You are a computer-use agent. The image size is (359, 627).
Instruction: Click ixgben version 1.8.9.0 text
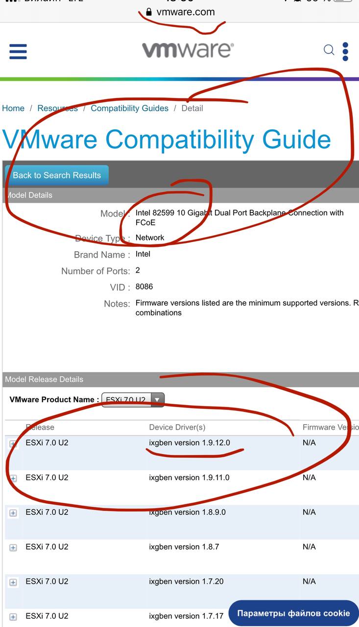[188, 512]
